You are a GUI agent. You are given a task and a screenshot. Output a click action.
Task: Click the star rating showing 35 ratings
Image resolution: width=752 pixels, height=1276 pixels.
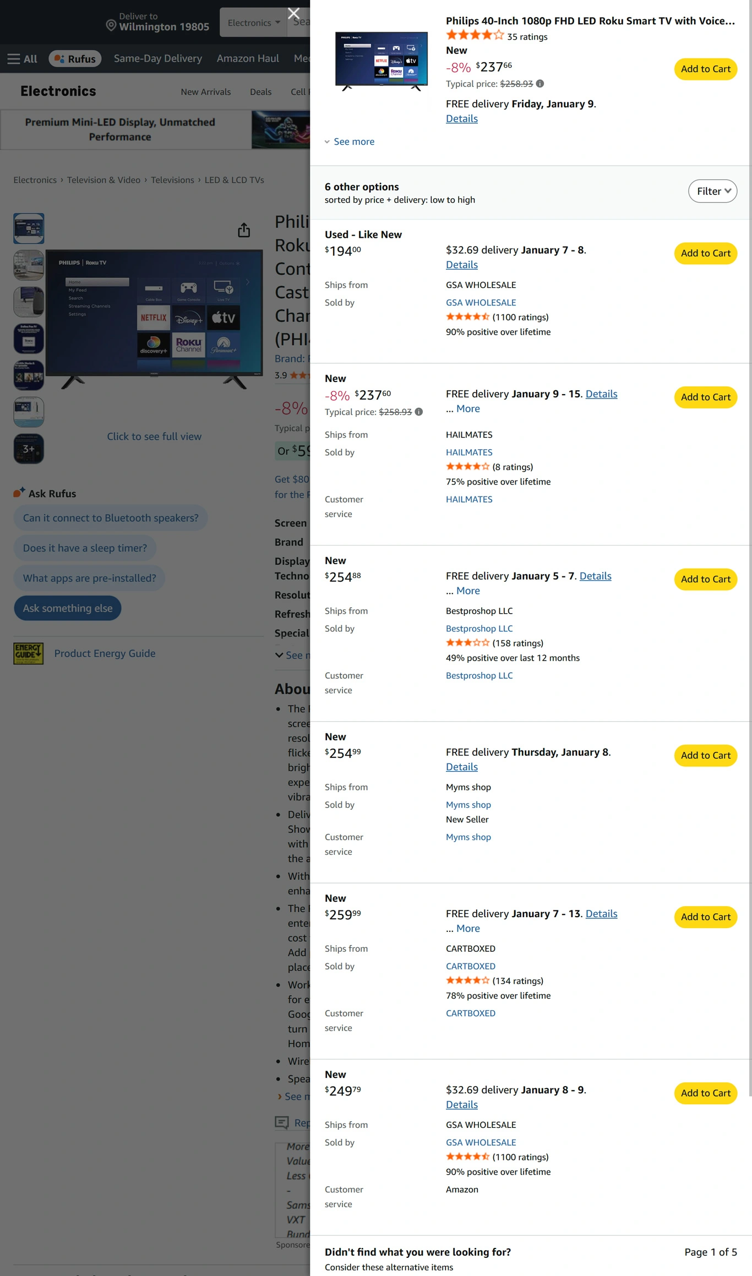point(475,36)
